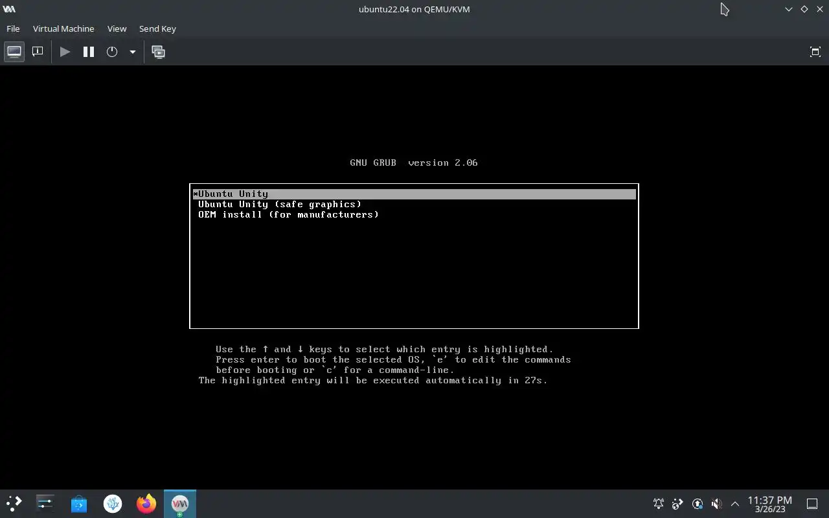
Task: Click the Show Desktop button
Action: [x=812, y=504]
